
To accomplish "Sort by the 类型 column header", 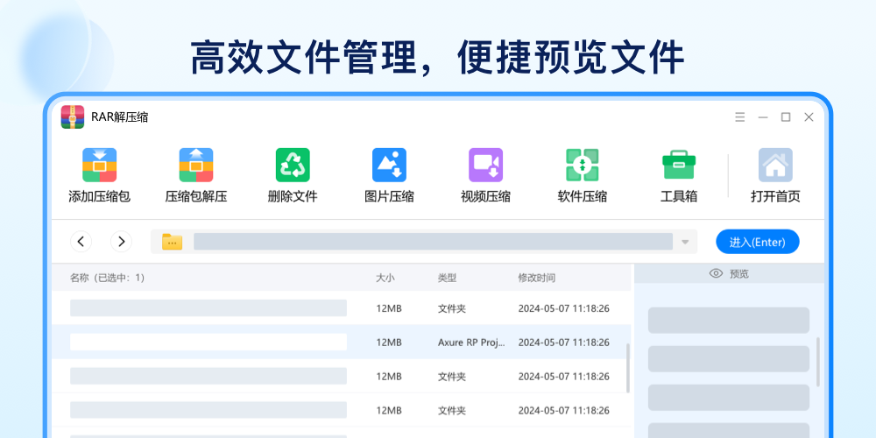I will pos(447,278).
